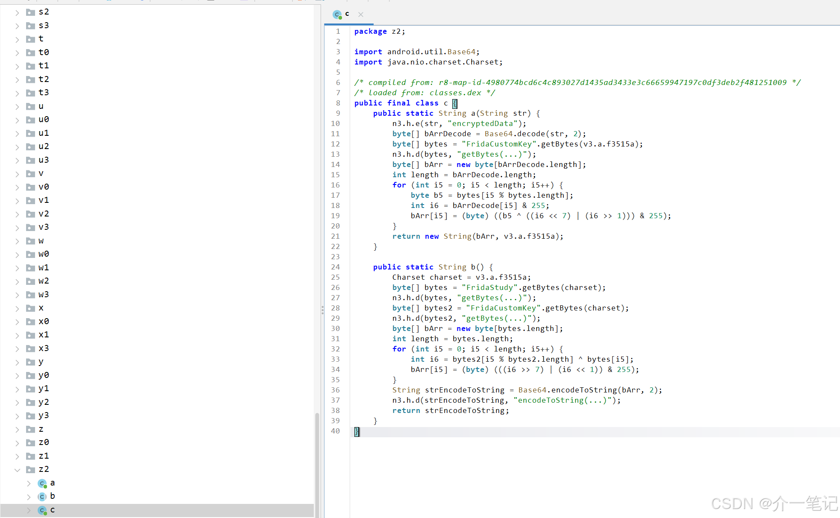Click class icon for z2 class b
The width and height of the screenshot is (840, 518).
(42, 496)
